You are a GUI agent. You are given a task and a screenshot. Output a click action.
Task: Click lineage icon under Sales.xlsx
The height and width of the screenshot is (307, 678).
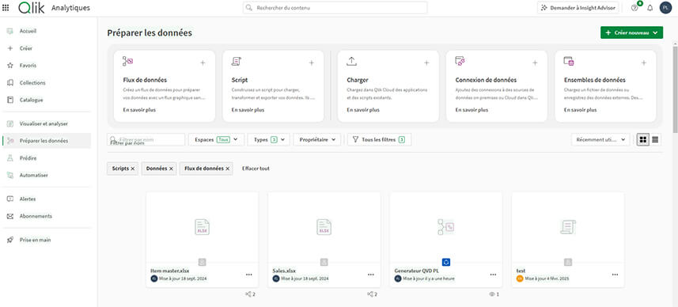pos(369,294)
